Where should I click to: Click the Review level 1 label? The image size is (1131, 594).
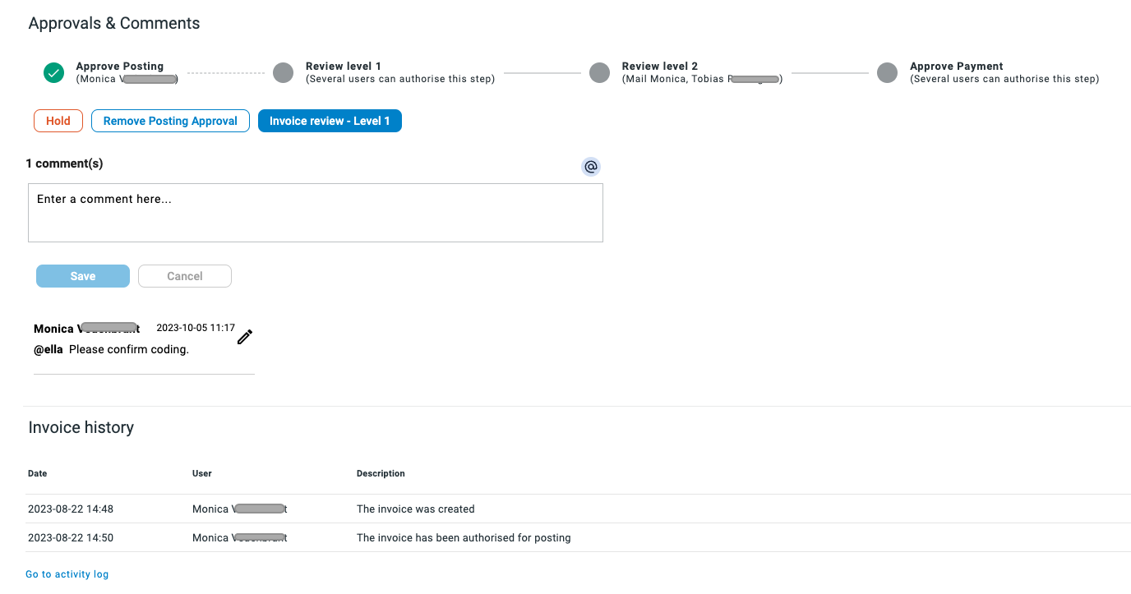[x=344, y=67]
